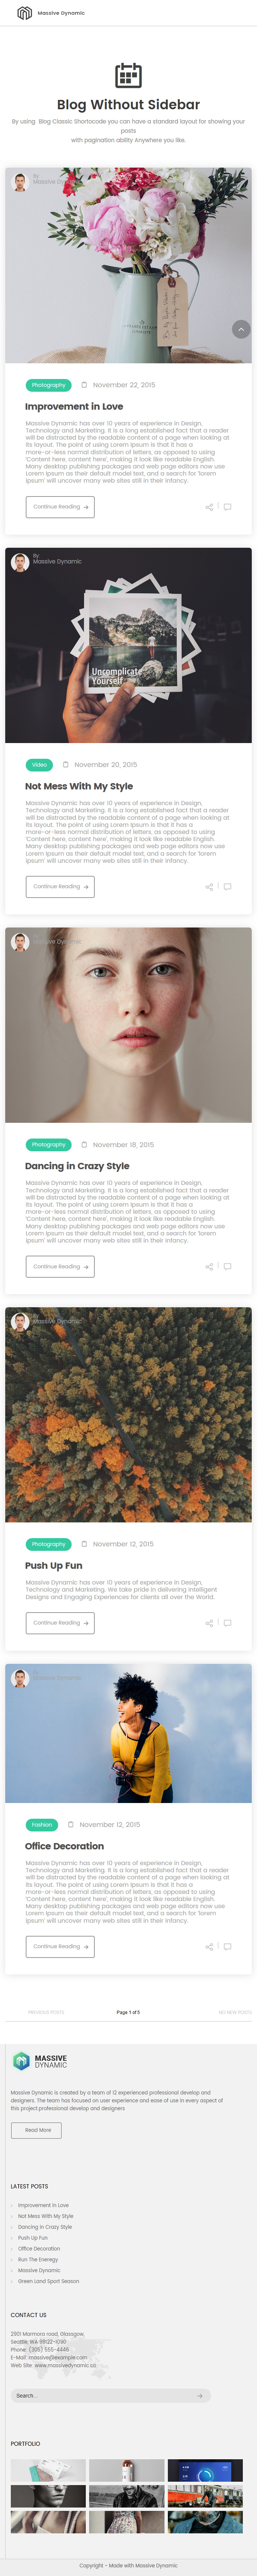Open Dancing in Crazy Style post title
This screenshot has height=2576, width=257.
pyautogui.click(x=77, y=1166)
